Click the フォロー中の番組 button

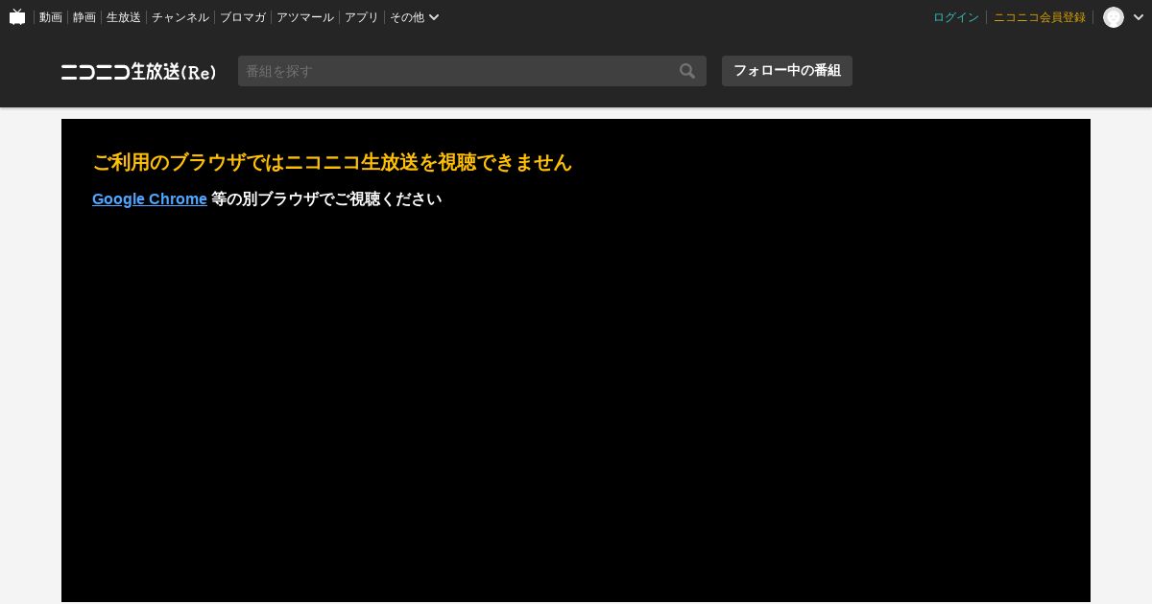(787, 71)
